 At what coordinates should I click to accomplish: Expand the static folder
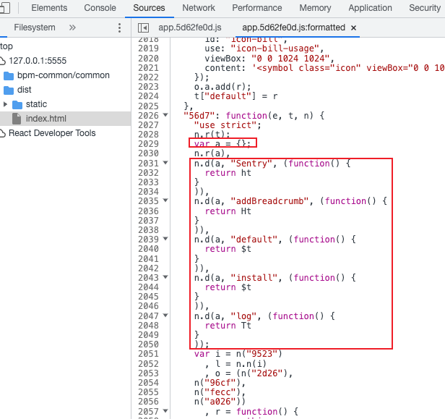click(x=6, y=104)
